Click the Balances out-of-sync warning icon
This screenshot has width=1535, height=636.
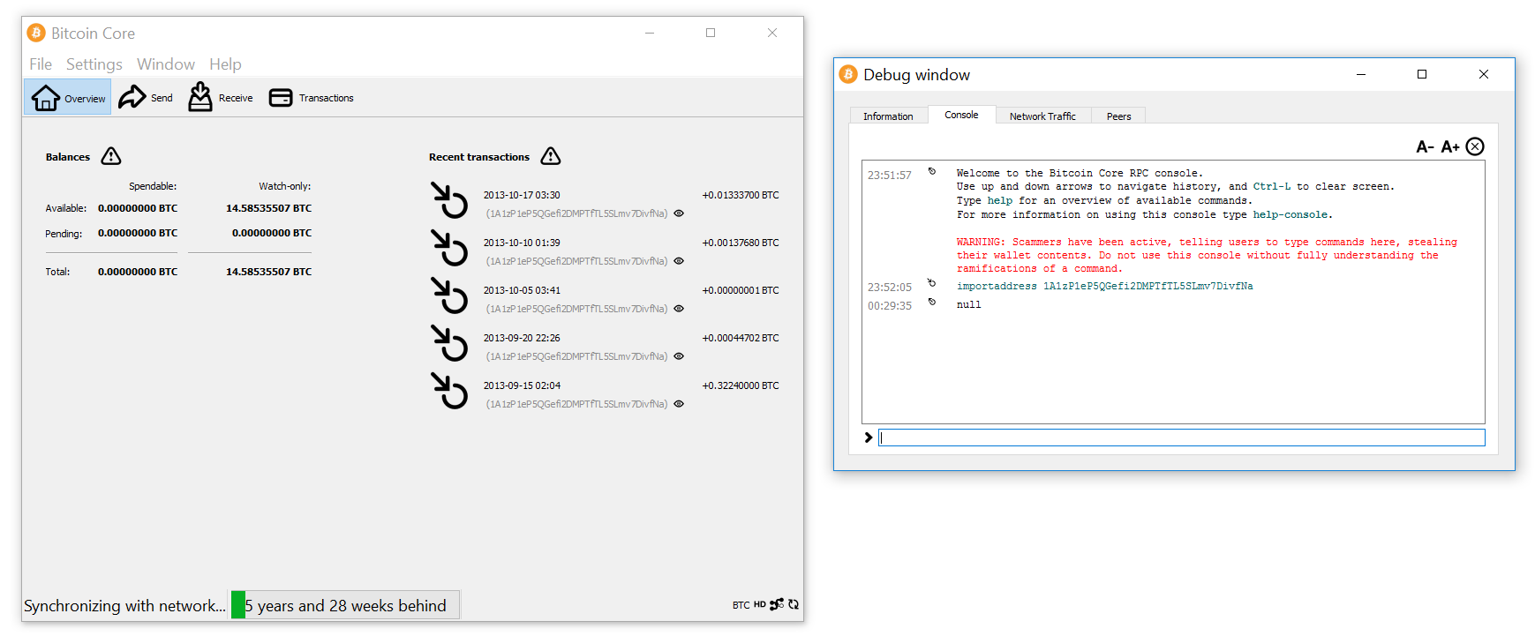[111, 156]
